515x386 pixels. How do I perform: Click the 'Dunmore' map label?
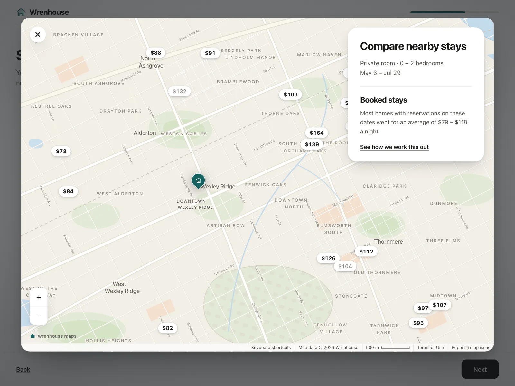point(444,203)
